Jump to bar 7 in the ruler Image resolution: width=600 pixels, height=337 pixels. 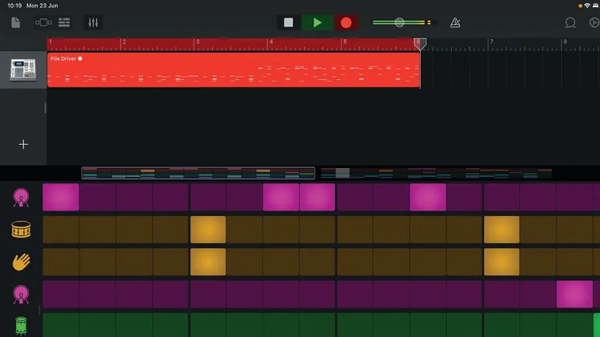click(491, 42)
